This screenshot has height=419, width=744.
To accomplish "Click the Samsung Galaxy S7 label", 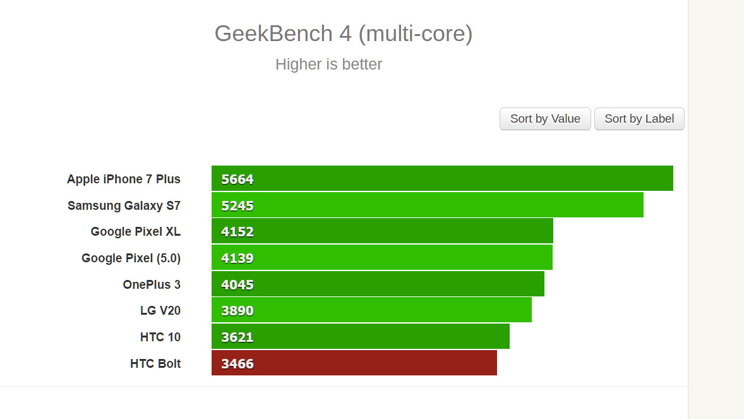I will pyautogui.click(x=124, y=205).
